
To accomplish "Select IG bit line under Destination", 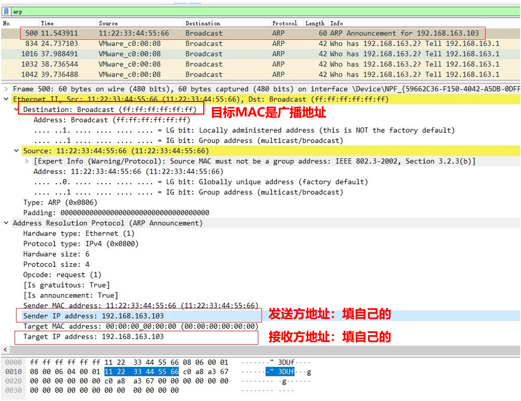I will 188,141.
